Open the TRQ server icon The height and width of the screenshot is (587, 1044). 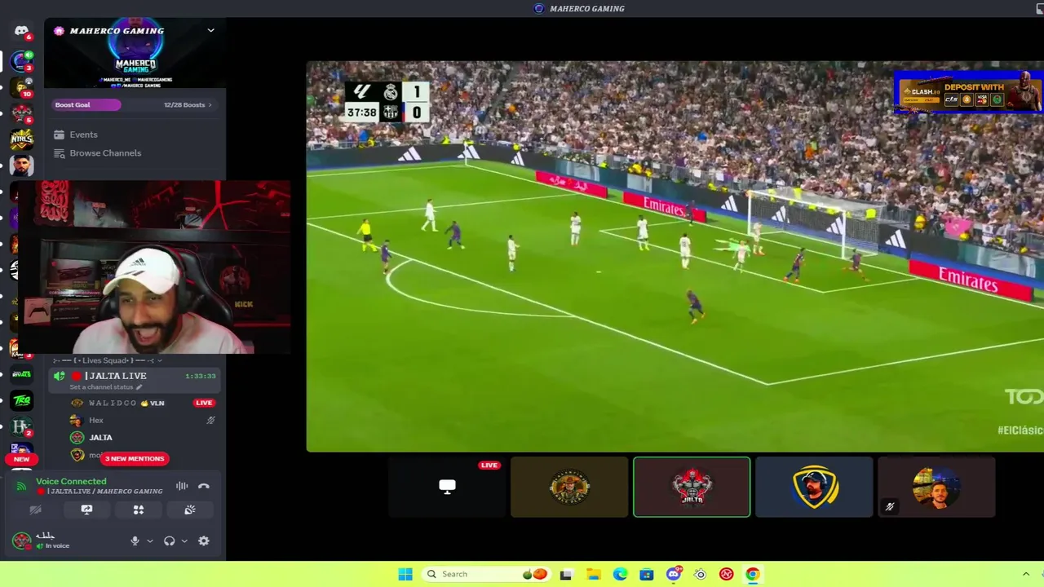[22, 400]
